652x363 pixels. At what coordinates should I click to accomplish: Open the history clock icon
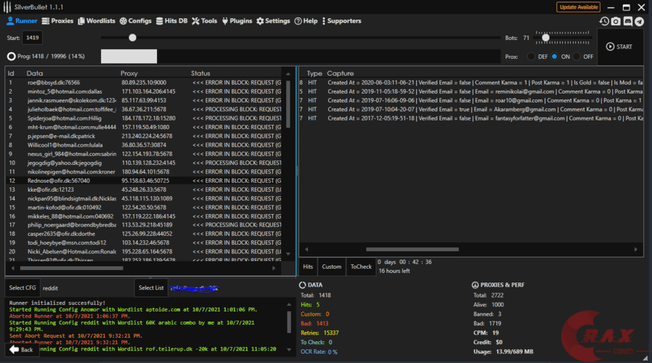(x=604, y=22)
